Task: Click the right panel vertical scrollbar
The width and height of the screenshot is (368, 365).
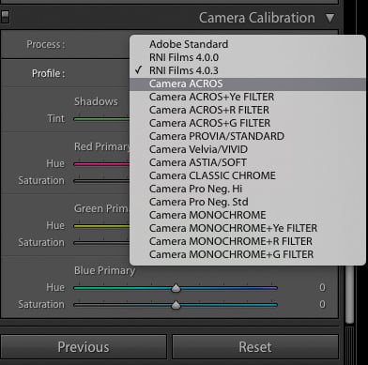Action: click(349, 294)
